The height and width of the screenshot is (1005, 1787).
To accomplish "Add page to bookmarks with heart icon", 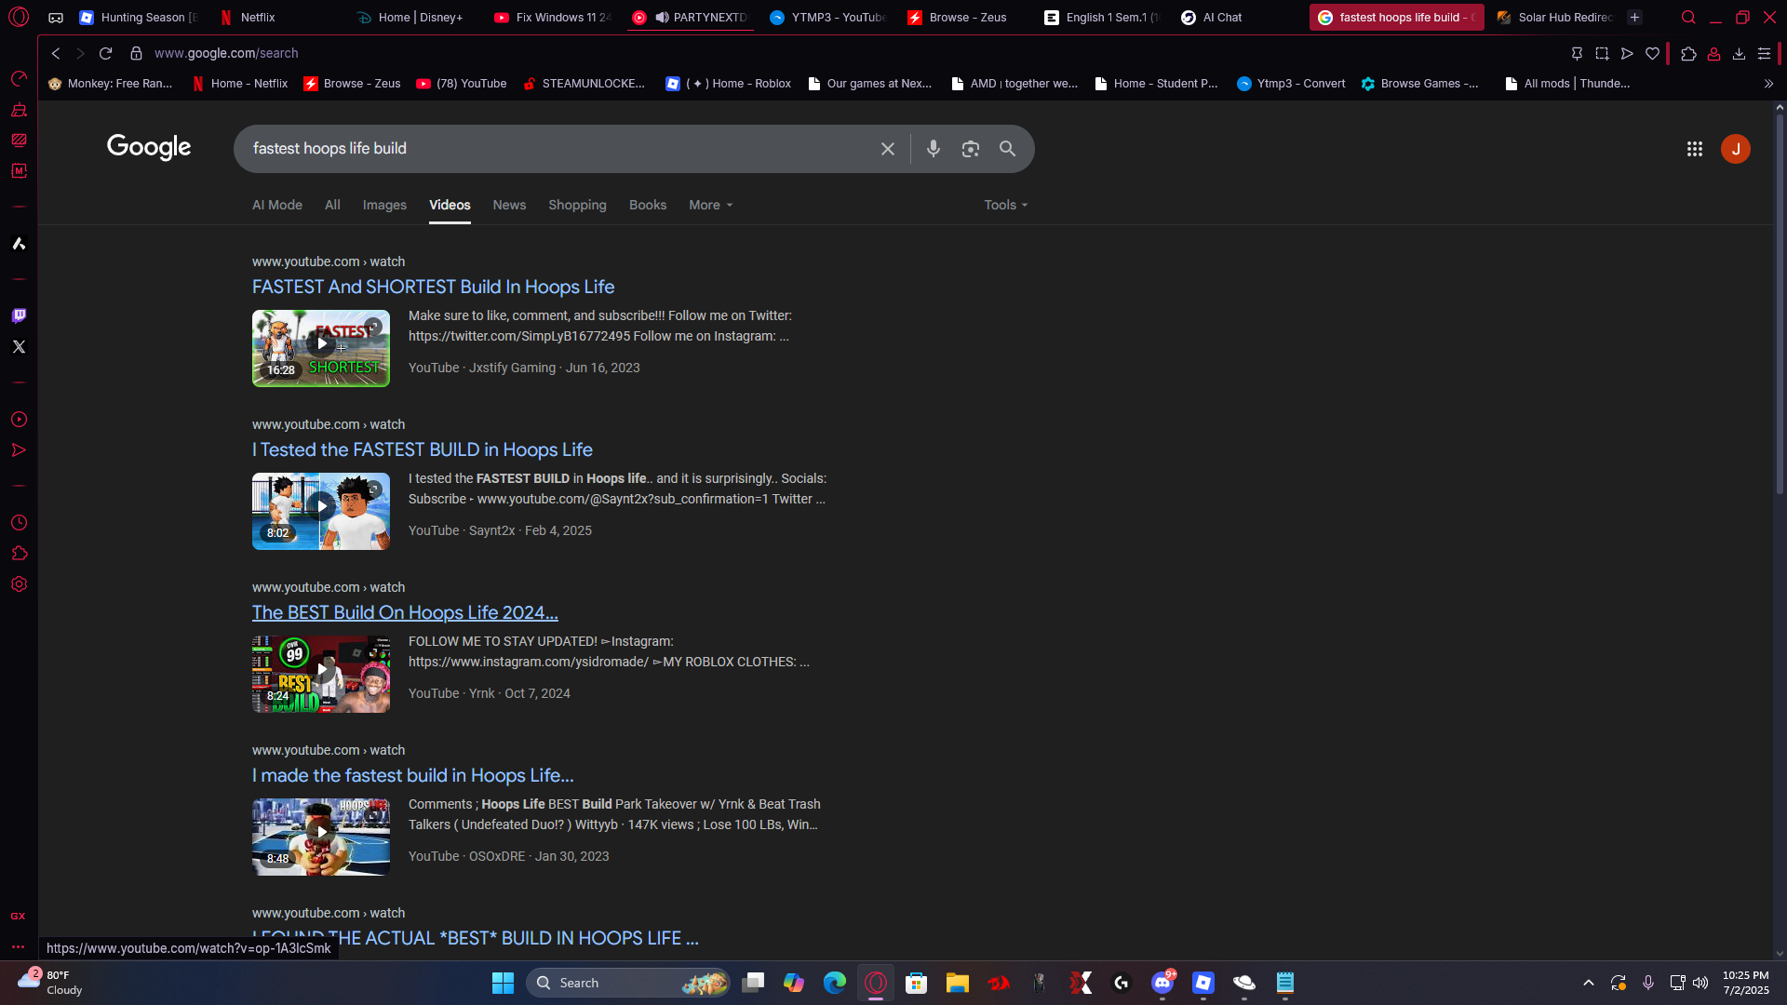I will pyautogui.click(x=1652, y=54).
